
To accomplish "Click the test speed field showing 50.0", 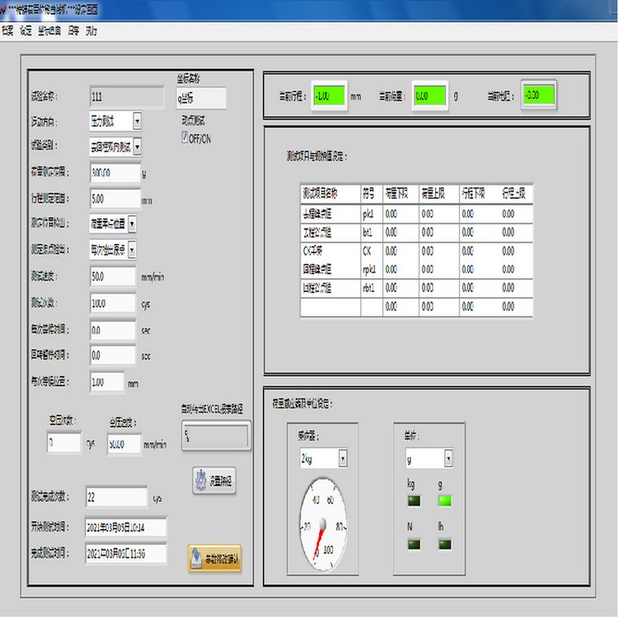I will 113,276.
